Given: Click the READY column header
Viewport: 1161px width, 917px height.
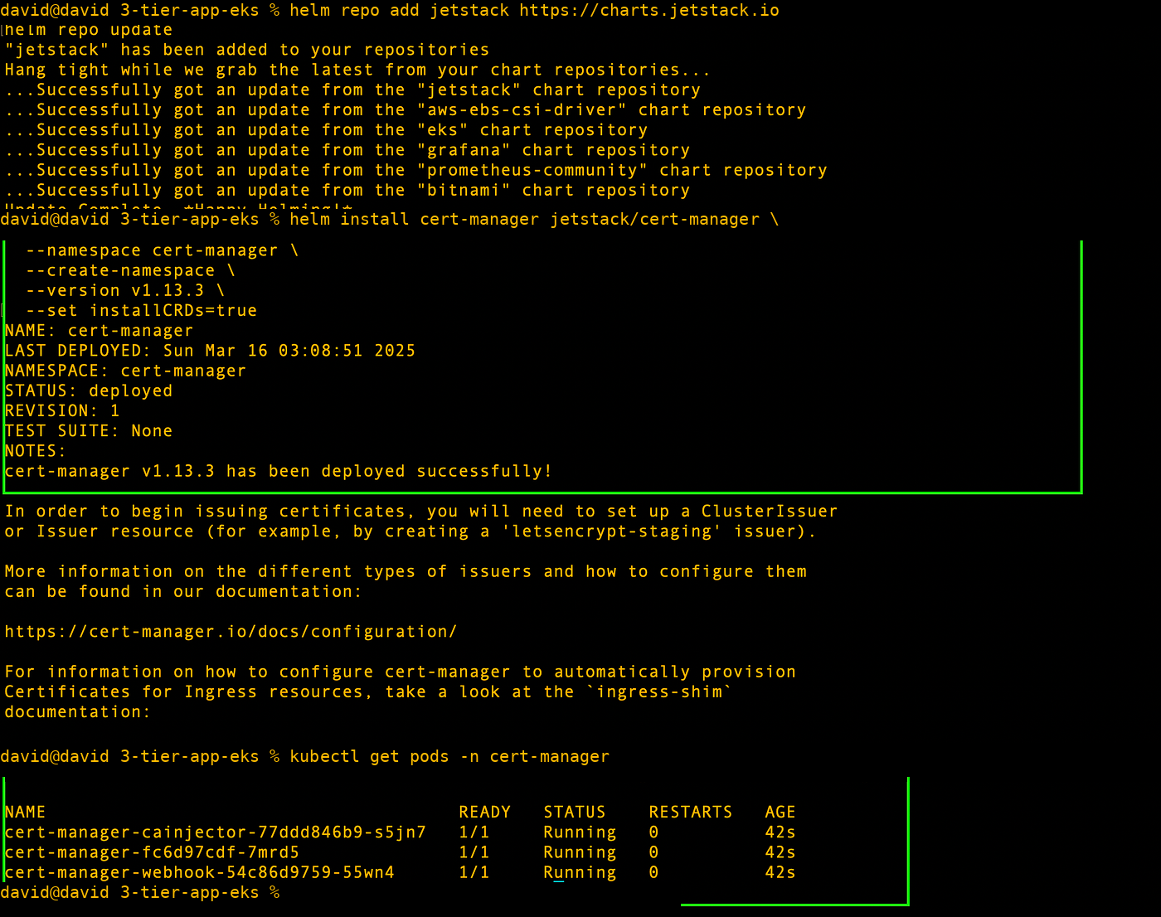Looking at the screenshot, I should point(485,813).
